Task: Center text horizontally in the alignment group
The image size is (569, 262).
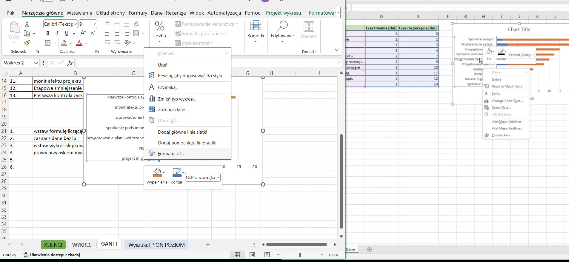Action: (117, 33)
